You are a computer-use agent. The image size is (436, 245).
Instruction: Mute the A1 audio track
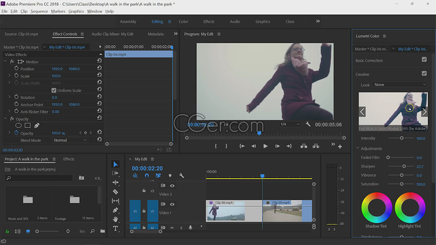tap(172, 228)
